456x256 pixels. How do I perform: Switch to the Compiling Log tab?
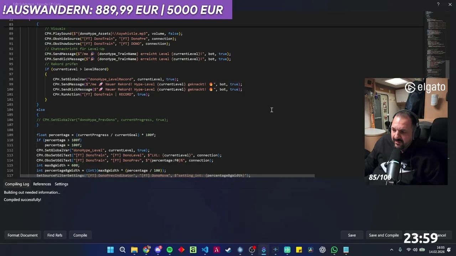pos(17,184)
